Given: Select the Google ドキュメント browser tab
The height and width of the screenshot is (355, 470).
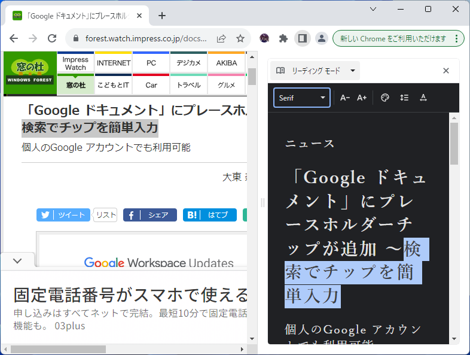Looking at the screenshot, I should pos(77,16).
